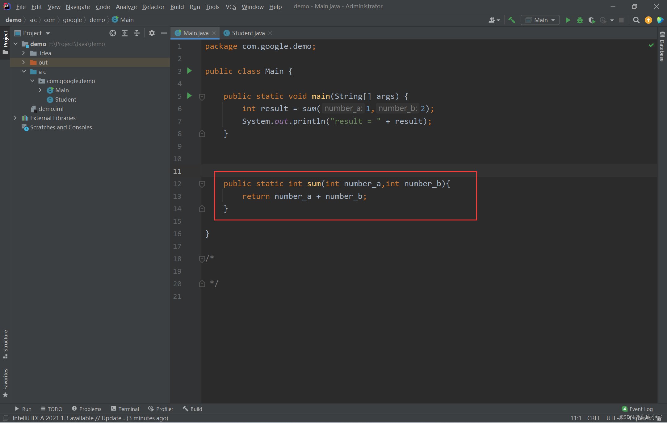Click run gutter arrow beside main method
667x423 pixels.
190,96
